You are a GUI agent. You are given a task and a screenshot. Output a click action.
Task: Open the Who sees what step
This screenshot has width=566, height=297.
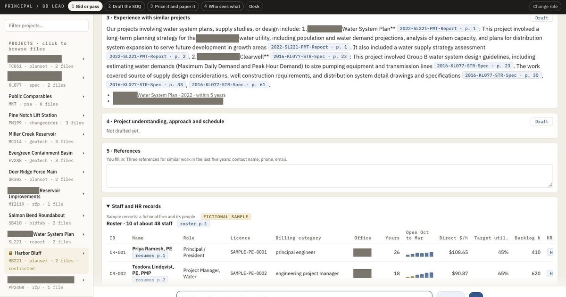[x=222, y=6]
